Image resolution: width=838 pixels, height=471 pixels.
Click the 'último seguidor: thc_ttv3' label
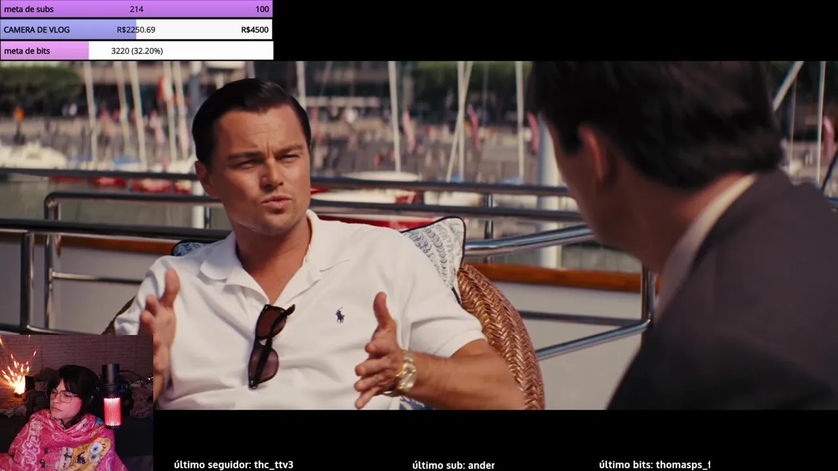point(234,464)
